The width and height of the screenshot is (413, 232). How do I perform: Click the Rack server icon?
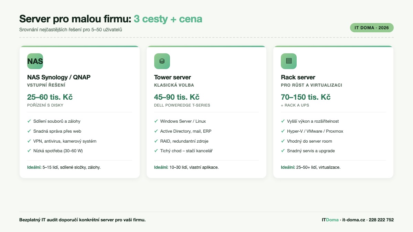289,61
